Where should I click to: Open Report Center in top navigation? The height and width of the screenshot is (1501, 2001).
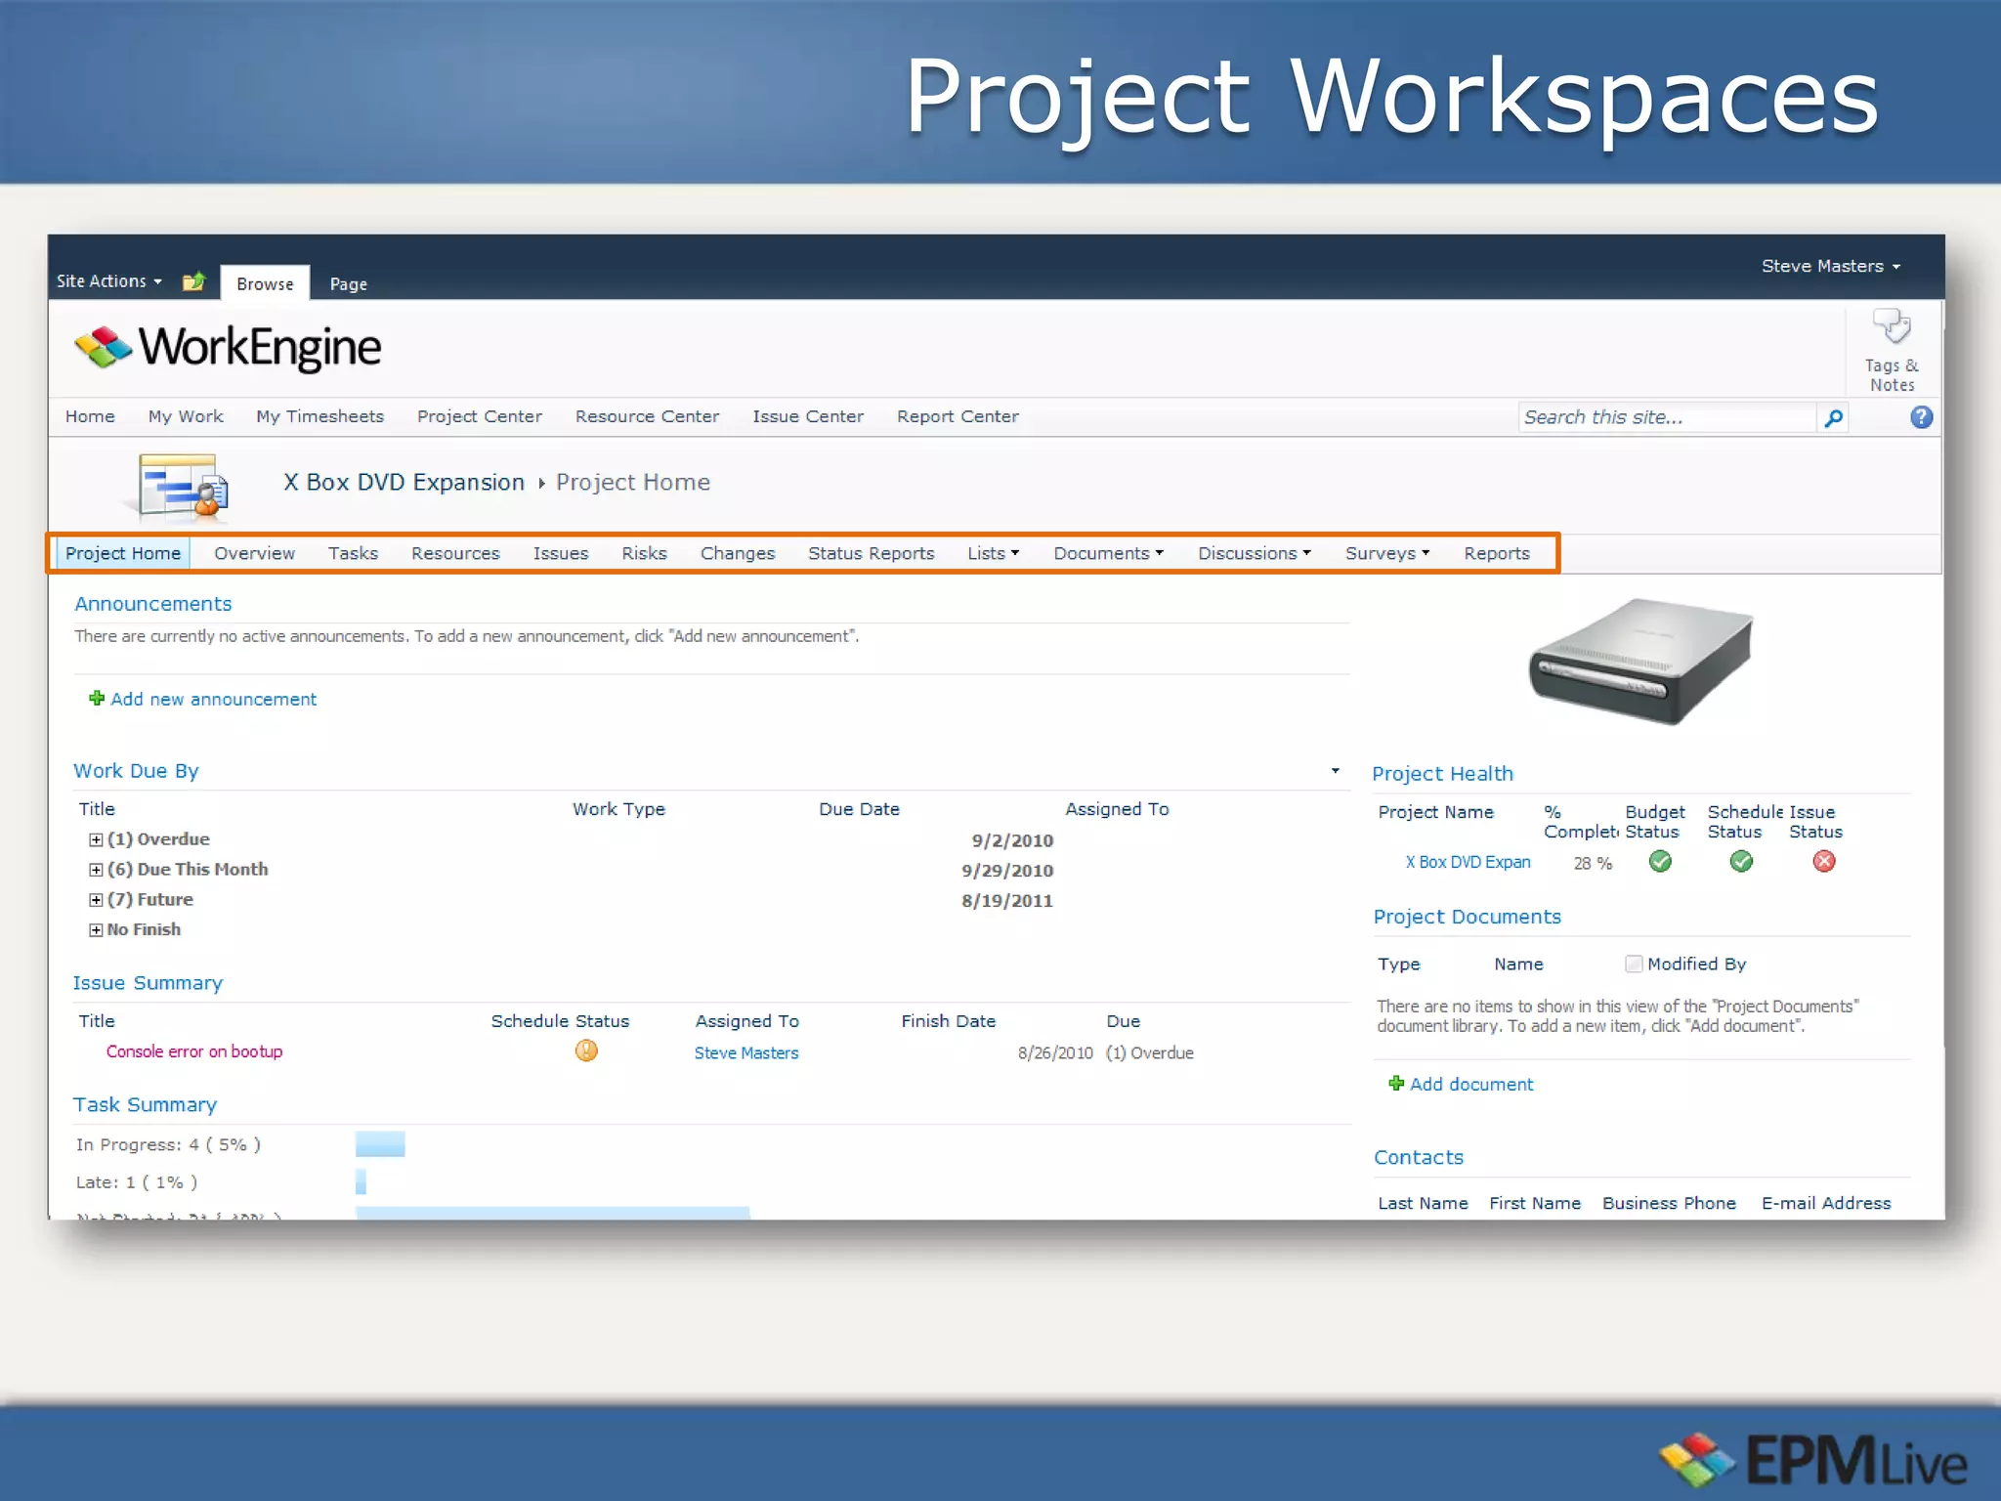(x=958, y=416)
